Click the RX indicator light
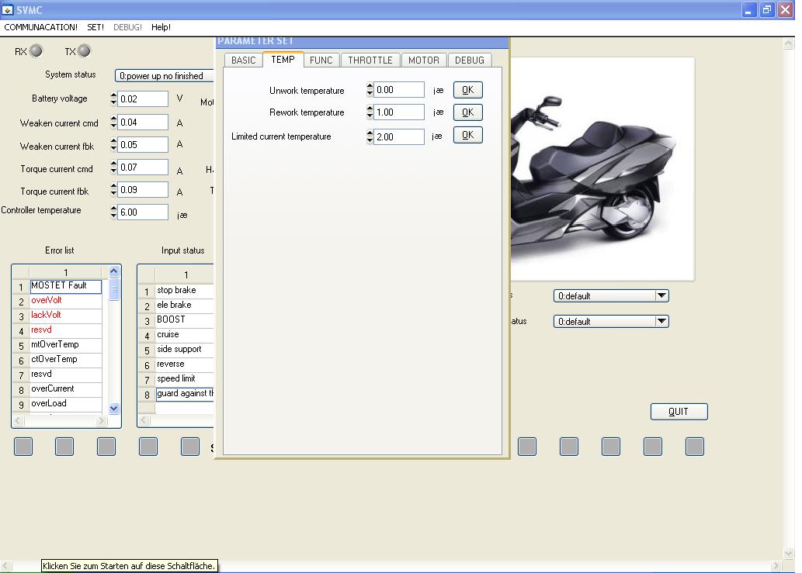 pos(36,51)
